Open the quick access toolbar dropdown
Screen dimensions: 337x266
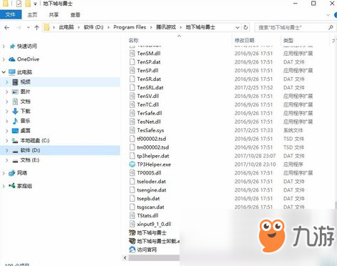click(x=35, y=4)
